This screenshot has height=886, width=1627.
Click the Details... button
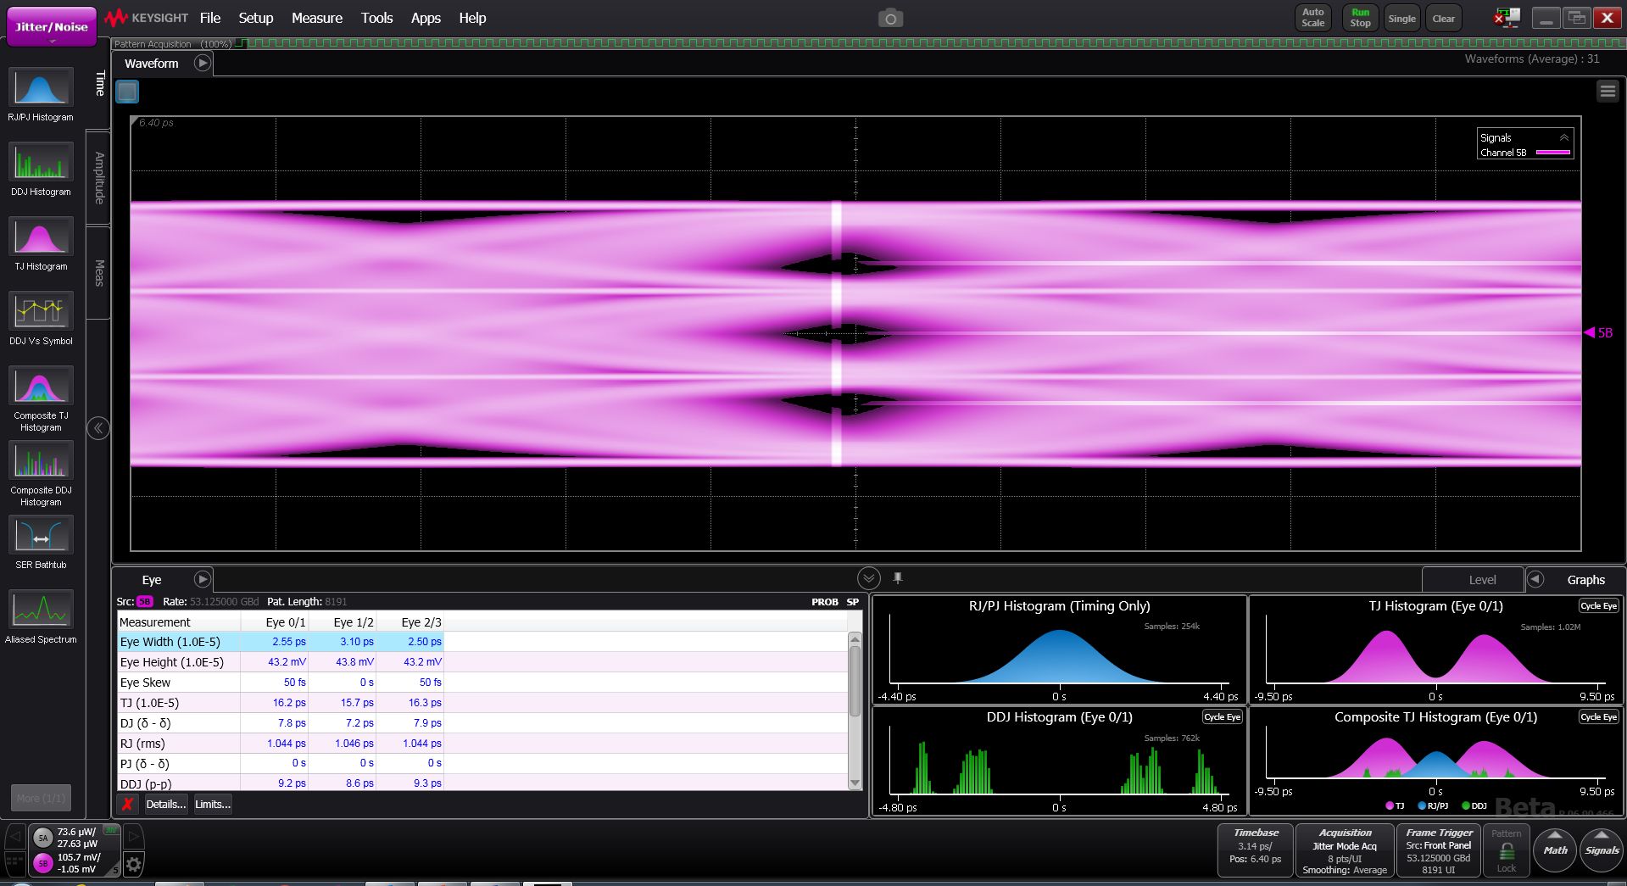[165, 804]
